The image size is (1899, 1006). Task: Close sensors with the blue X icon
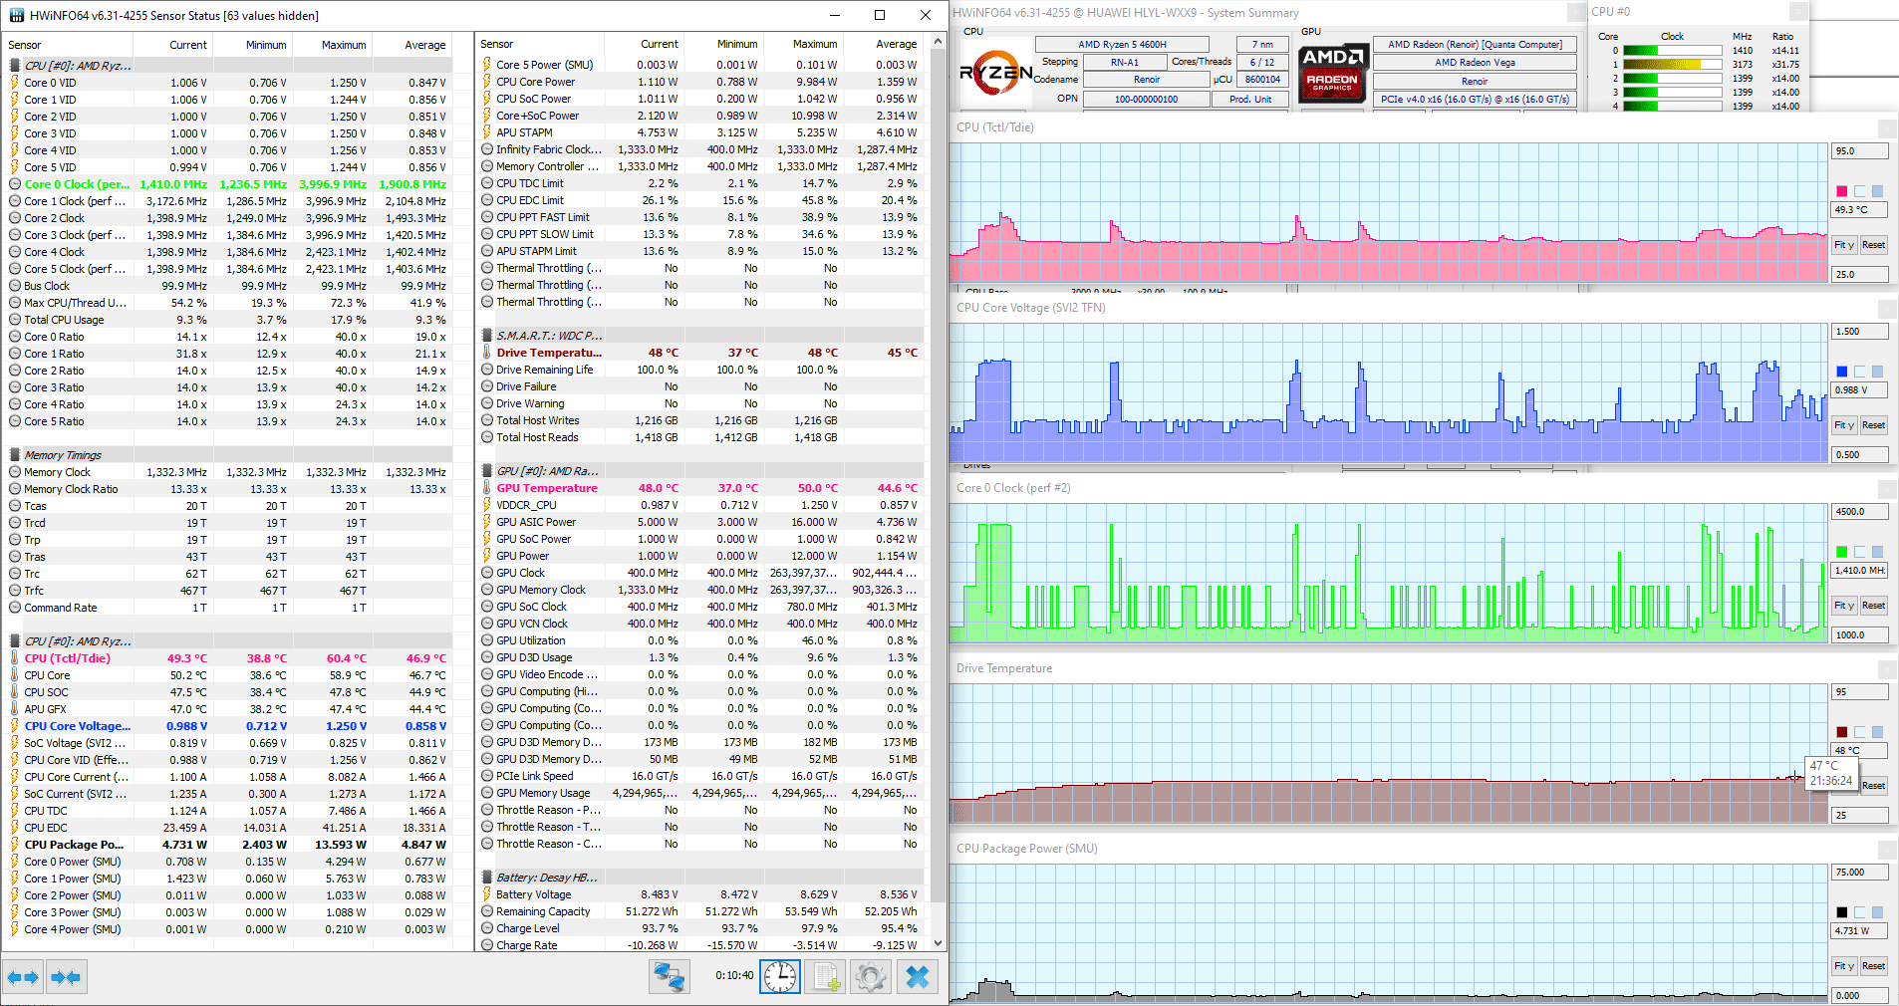point(917,977)
